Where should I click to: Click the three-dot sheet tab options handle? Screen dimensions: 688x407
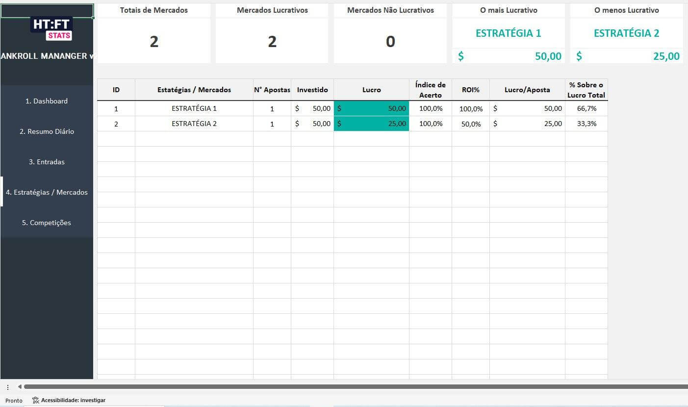pyautogui.click(x=8, y=387)
